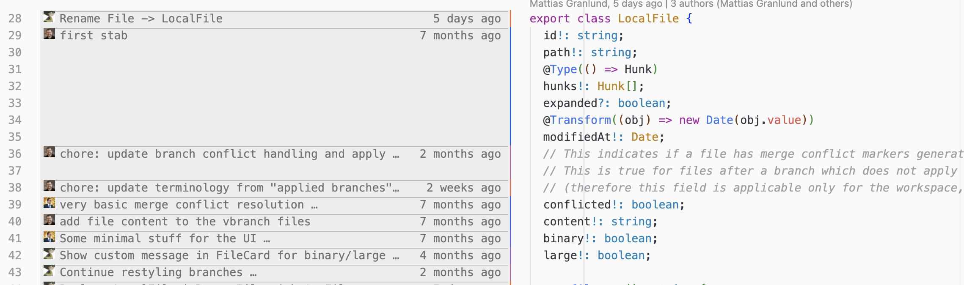Open commit 'Some minimal stuff for the UI'
Image resolution: width=964 pixels, height=285 pixels.
(x=165, y=238)
